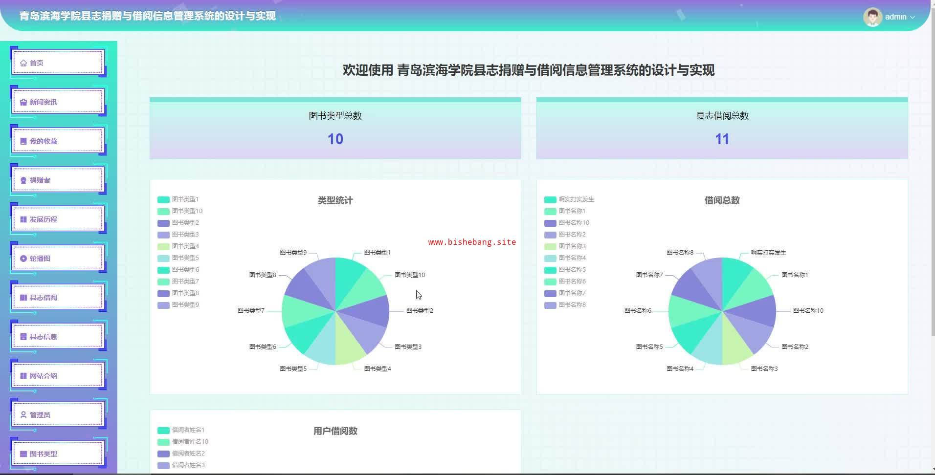Click the 图书名称8 label beside the pie
The height and width of the screenshot is (475, 935).
(x=680, y=253)
